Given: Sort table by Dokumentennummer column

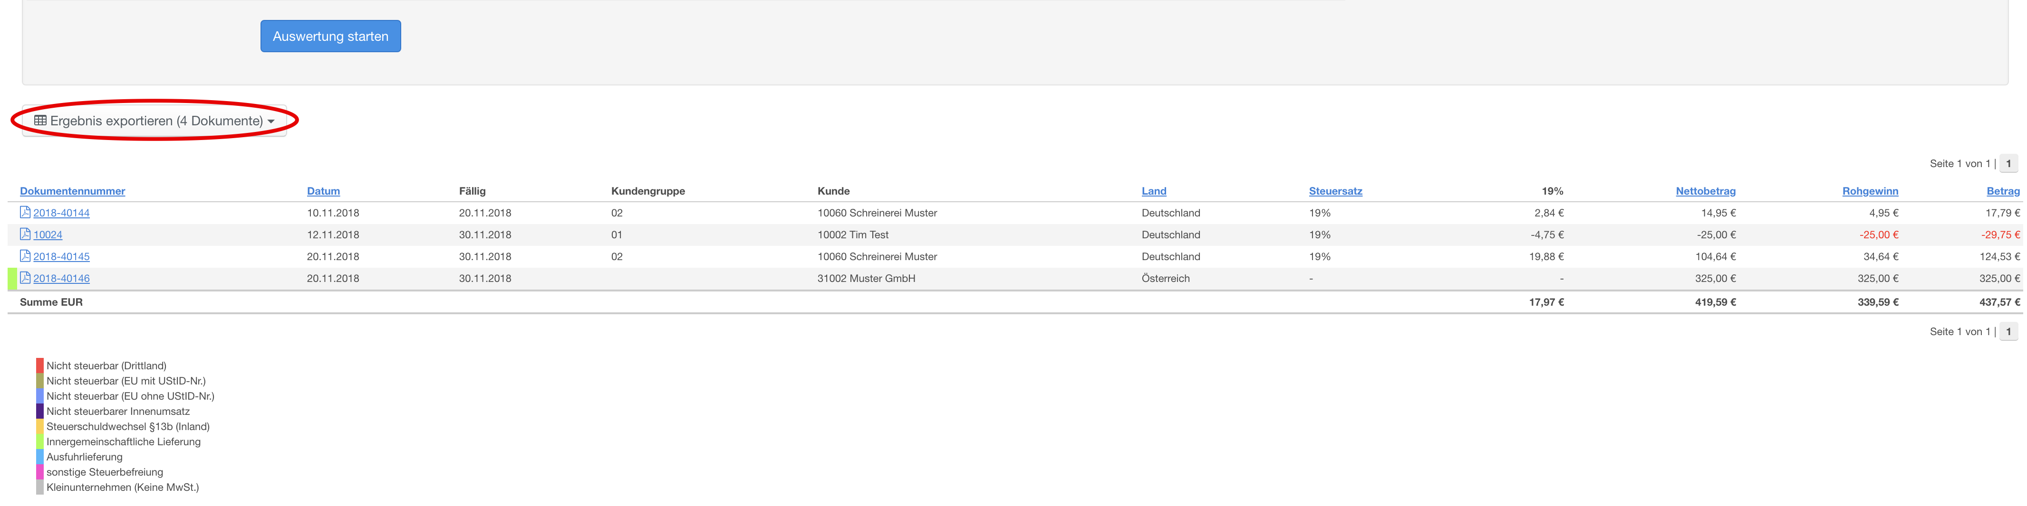Looking at the screenshot, I should [x=72, y=191].
